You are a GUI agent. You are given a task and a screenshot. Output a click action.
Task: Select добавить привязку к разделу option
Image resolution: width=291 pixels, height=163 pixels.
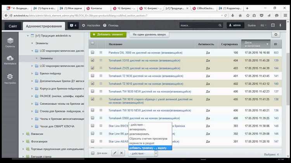pyautogui.click(x=150, y=148)
